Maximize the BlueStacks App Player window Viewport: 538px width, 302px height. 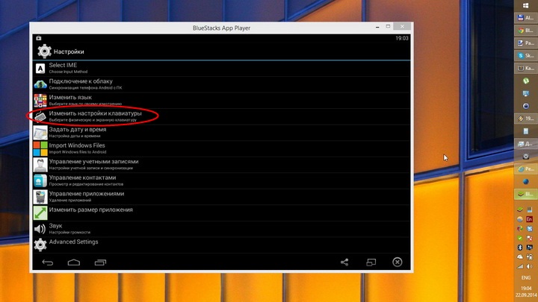click(388, 26)
